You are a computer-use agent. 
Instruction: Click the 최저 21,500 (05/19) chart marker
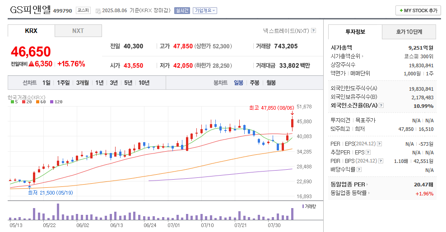point(51,193)
